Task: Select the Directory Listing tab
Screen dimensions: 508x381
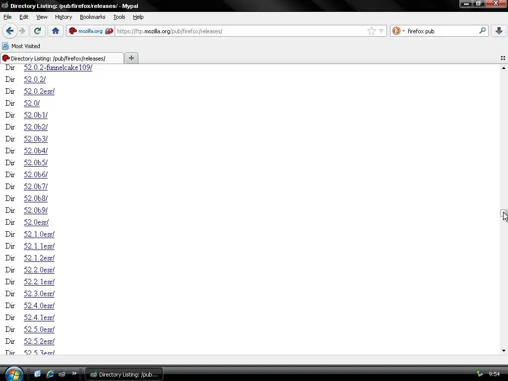Action: 62,59
